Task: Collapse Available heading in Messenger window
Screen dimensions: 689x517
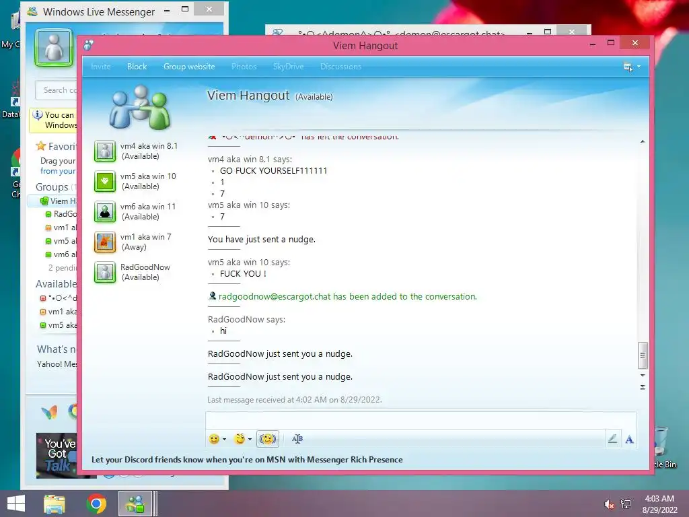Action: 57,284
